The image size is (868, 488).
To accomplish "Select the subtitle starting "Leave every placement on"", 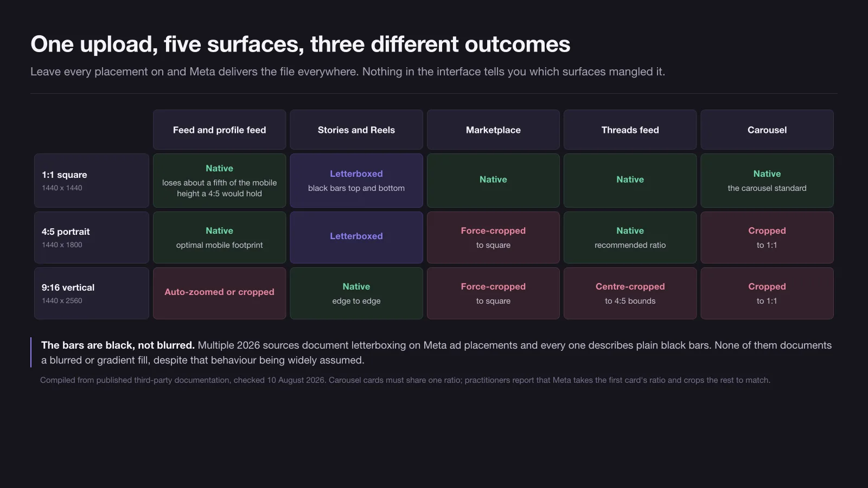I will 348,72.
